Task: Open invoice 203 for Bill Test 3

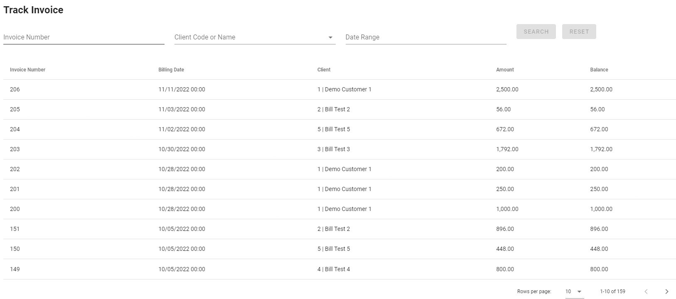Action: click(x=15, y=149)
